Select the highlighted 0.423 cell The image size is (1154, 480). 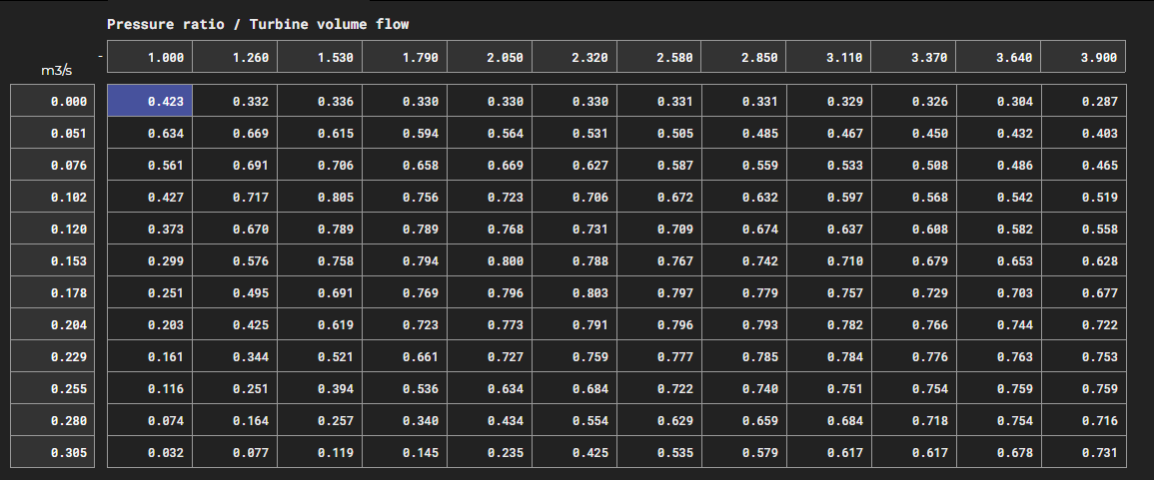(x=150, y=101)
